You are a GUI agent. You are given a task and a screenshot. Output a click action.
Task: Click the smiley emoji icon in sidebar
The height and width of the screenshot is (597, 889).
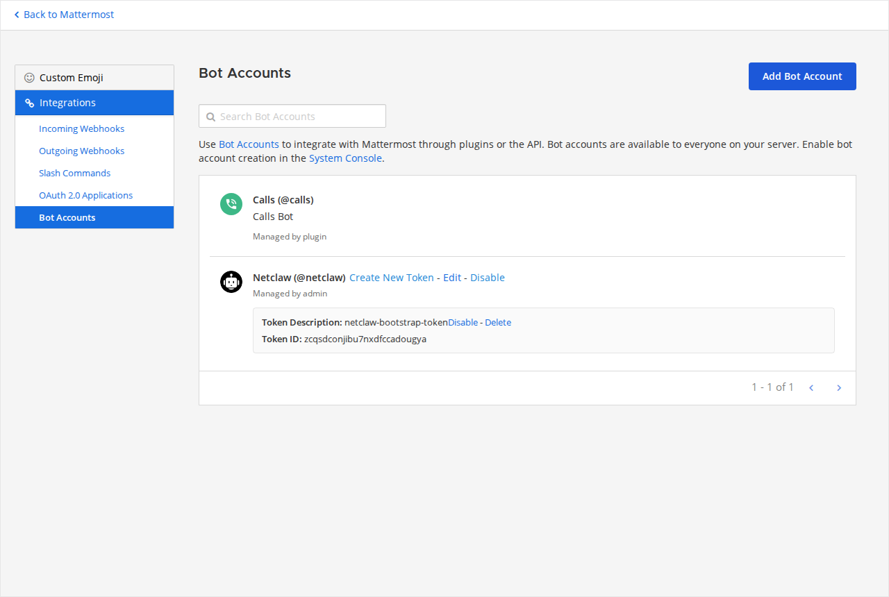pos(29,78)
